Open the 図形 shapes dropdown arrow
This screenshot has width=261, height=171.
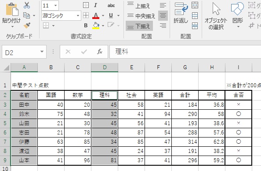tap(238, 27)
